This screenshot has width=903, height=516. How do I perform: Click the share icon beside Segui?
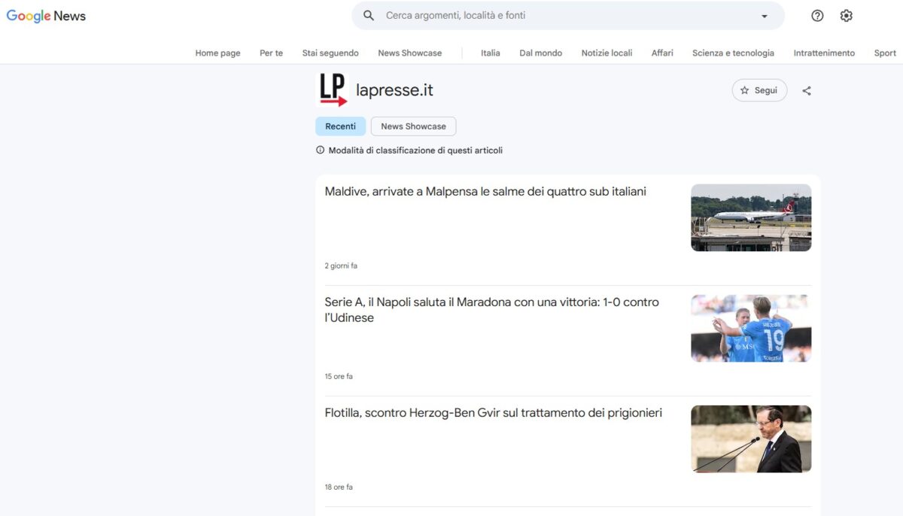tap(807, 91)
